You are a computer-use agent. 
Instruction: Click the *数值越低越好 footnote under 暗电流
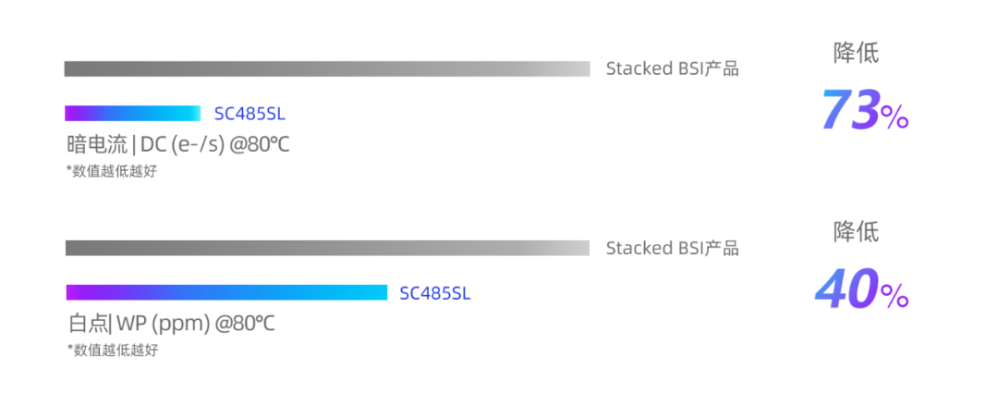click(112, 171)
